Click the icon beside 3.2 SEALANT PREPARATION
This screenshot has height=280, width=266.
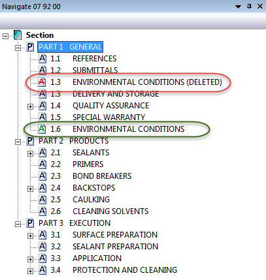[x=42, y=247]
